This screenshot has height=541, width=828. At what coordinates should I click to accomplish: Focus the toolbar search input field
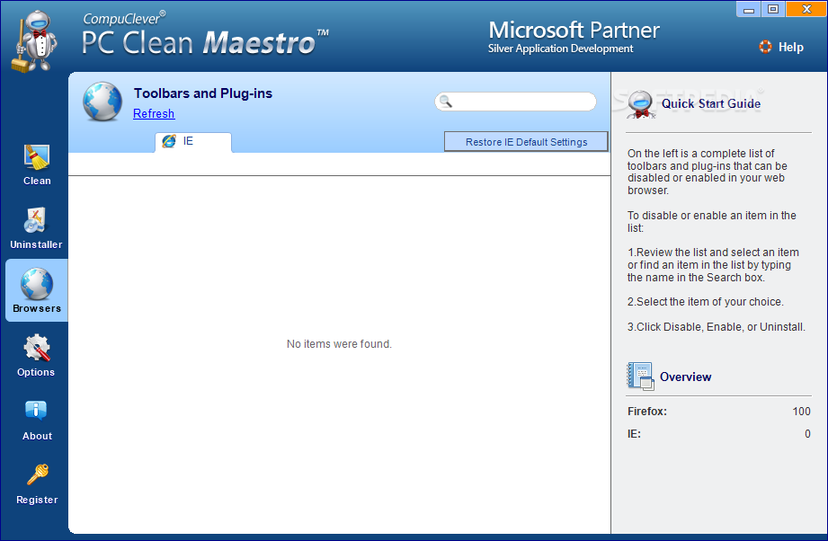(515, 102)
